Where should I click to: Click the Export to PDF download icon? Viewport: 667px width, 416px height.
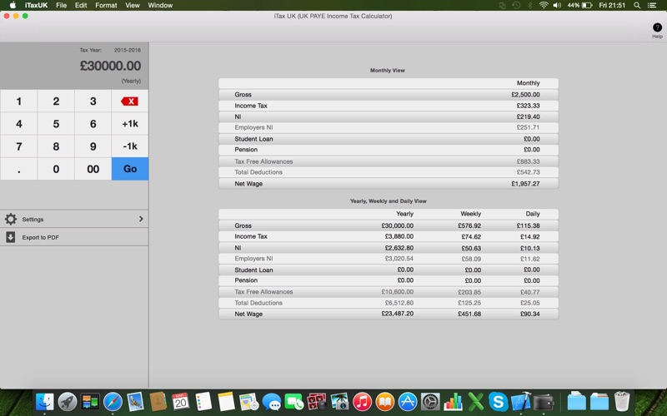click(x=11, y=237)
